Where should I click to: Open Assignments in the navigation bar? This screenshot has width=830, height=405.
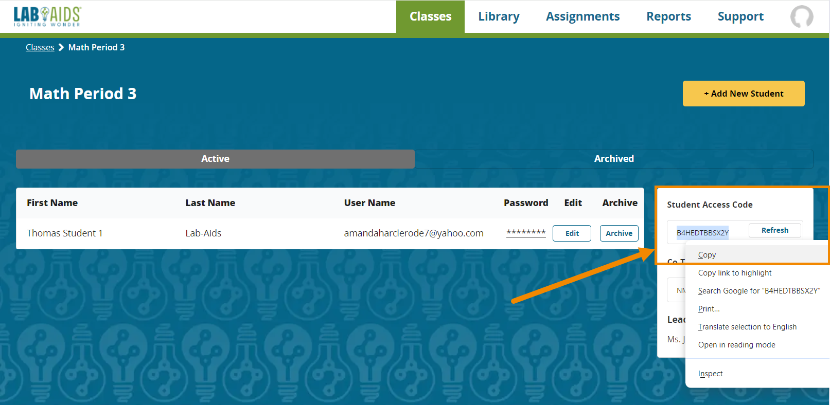[x=582, y=16]
